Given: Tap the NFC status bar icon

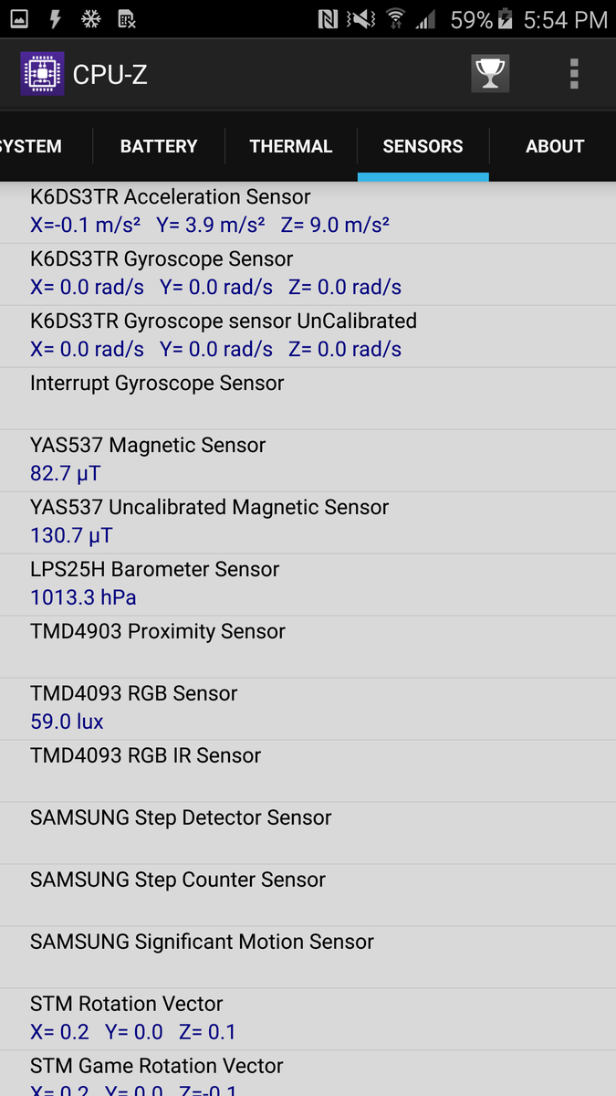Looking at the screenshot, I should tap(328, 19).
